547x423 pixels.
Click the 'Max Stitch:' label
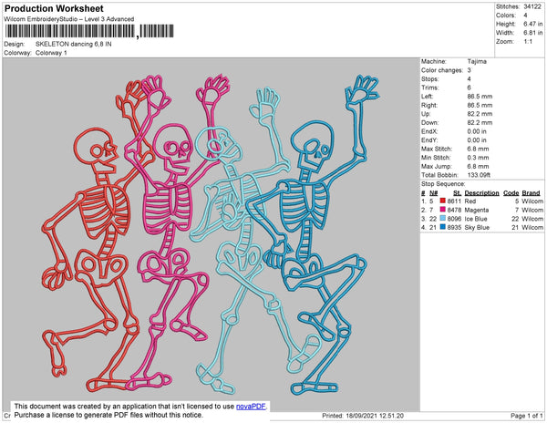pos(436,149)
